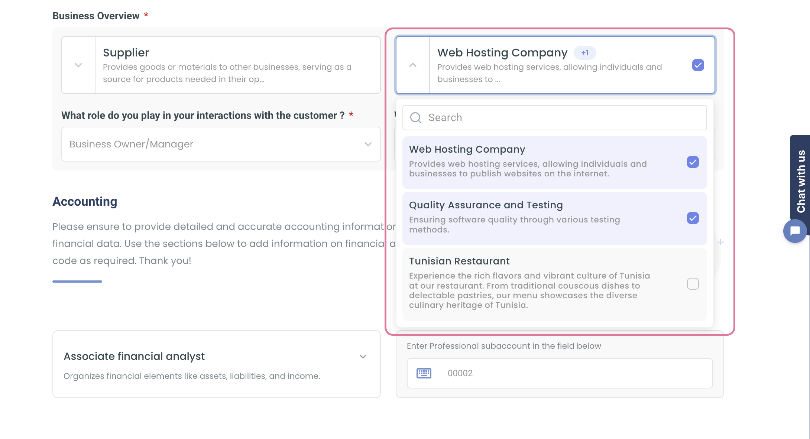
Task: Uncheck Quality Assurance and Testing option
Action: click(693, 218)
